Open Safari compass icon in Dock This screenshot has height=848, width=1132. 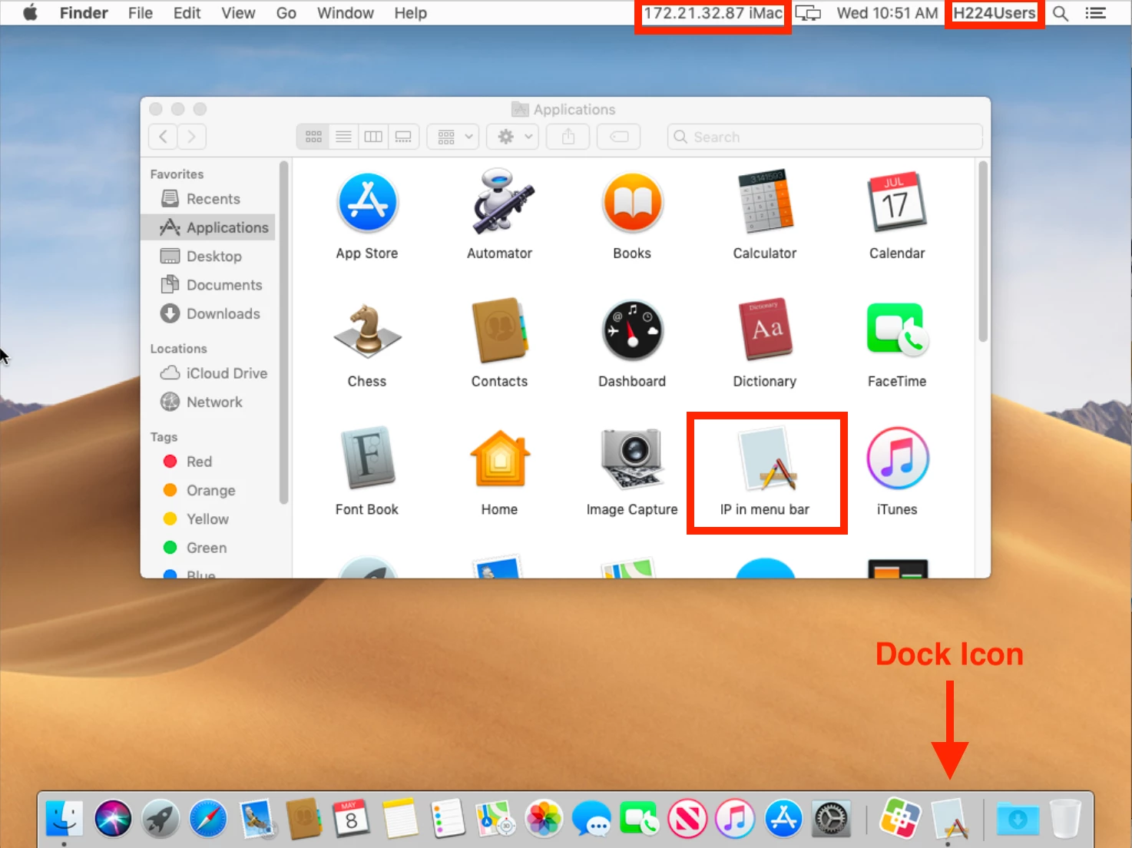(208, 818)
